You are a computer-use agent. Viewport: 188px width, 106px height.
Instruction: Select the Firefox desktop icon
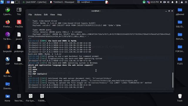click(7, 24)
